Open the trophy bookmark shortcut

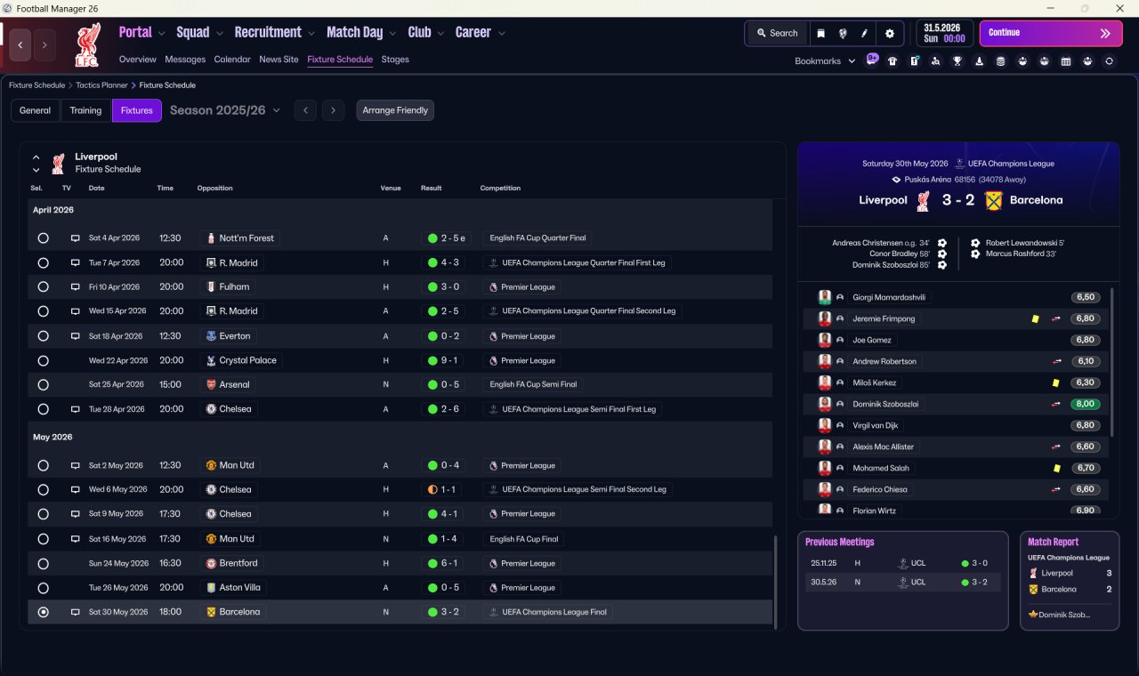coord(957,61)
